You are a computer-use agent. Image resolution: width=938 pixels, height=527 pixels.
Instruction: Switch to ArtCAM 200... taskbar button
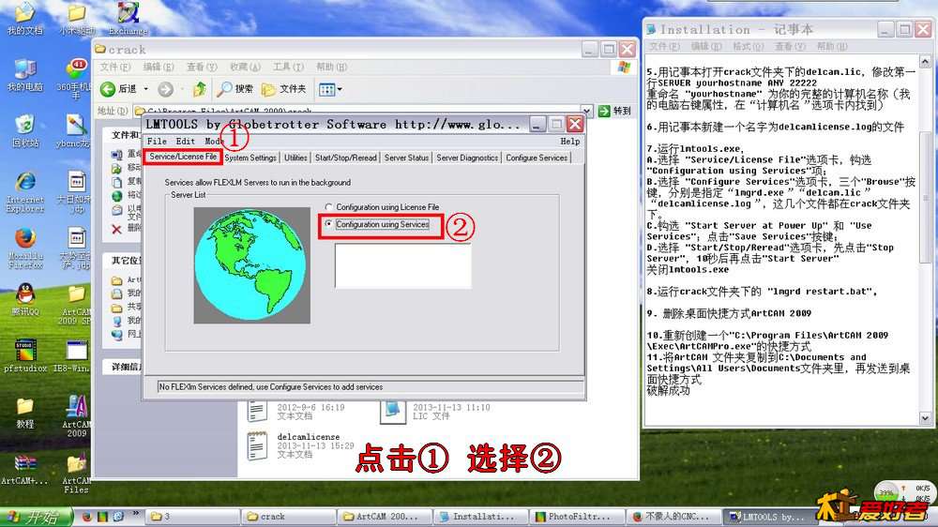(384, 517)
